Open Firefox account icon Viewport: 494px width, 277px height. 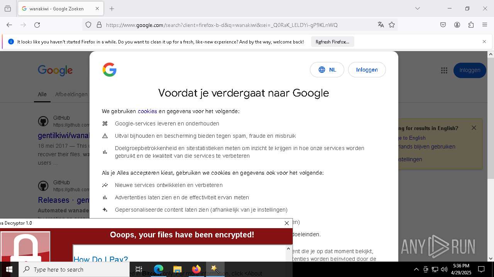tap(457, 25)
